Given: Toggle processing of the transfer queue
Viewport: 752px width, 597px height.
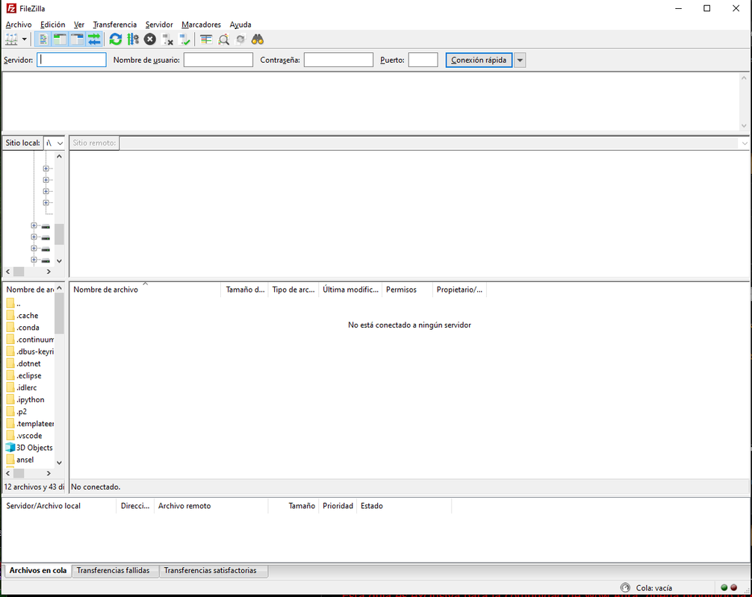Looking at the screenshot, I should pyautogui.click(x=133, y=40).
